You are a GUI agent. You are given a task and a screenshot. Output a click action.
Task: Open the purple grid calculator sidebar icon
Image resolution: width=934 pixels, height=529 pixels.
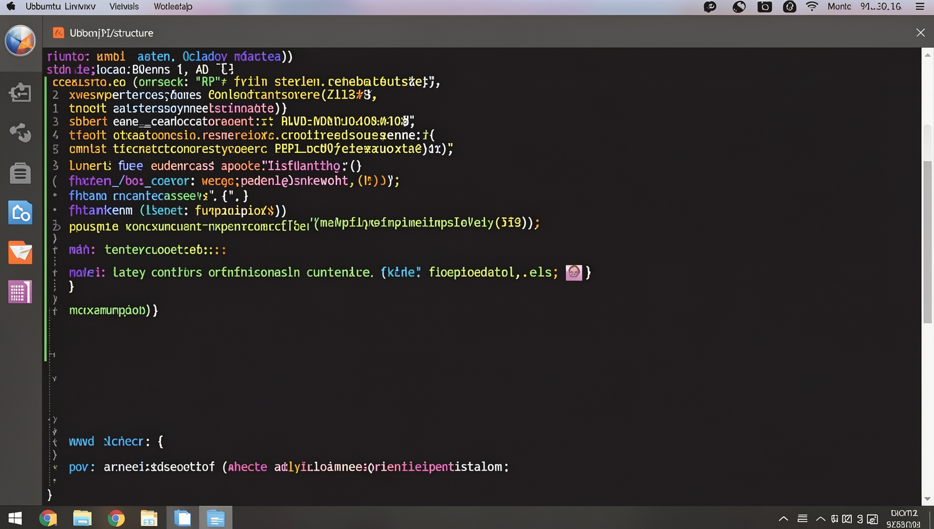pyautogui.click(x=20, y=292)
